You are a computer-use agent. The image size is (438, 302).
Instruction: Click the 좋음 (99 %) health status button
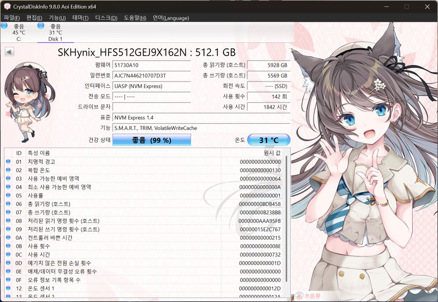click(x=151, y=139)
